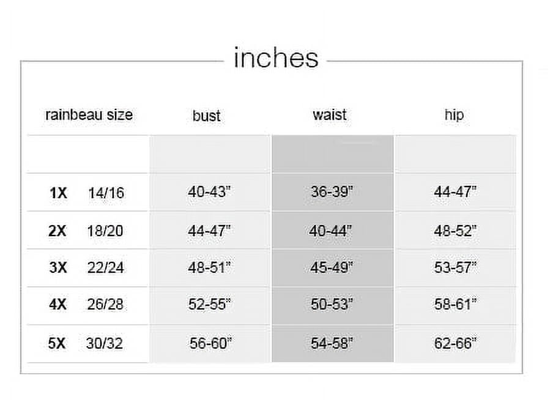
Task: Click the 30/32 numeric size
Action: [x=104, y=344]
